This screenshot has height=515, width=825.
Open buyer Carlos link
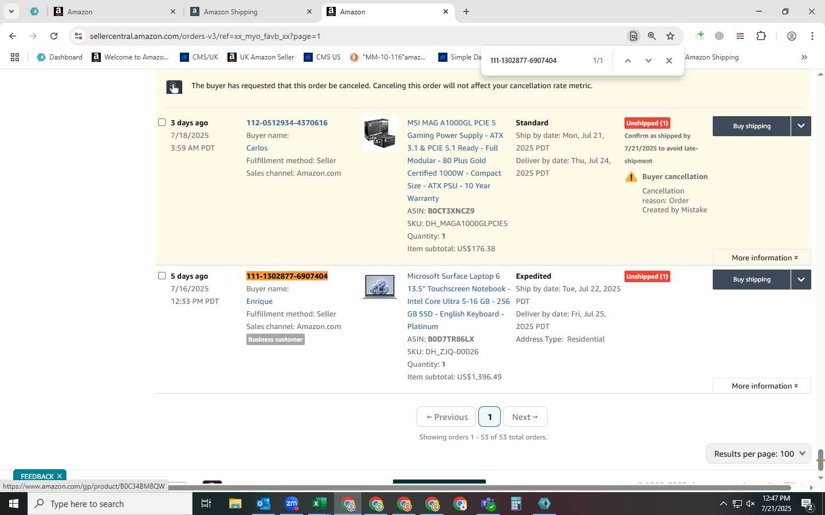tap(257, 148)
